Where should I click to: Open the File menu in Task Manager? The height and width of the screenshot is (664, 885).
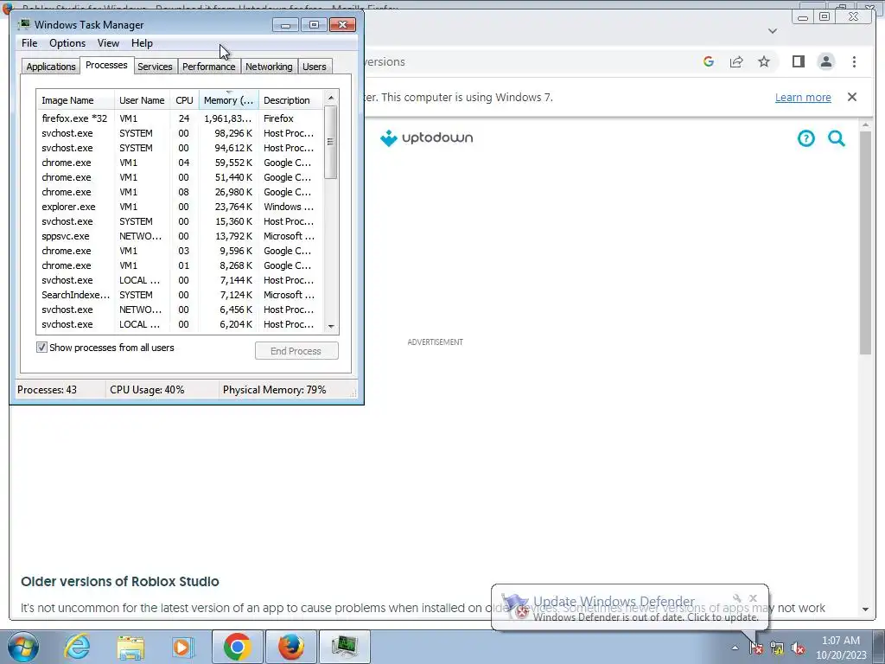29,43
